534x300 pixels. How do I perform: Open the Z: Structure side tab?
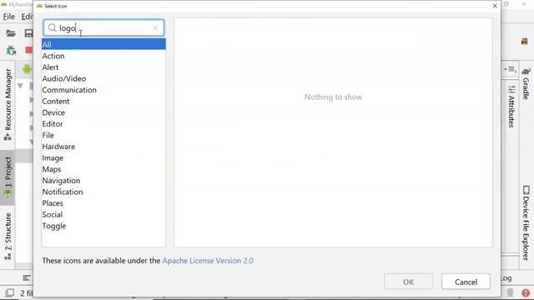click(8, 237)
